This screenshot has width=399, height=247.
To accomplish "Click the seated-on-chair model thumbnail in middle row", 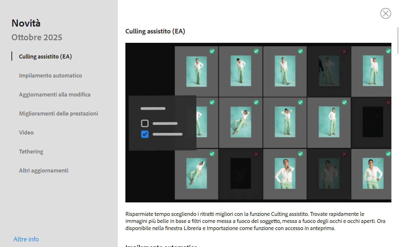I will pos(241,122).
